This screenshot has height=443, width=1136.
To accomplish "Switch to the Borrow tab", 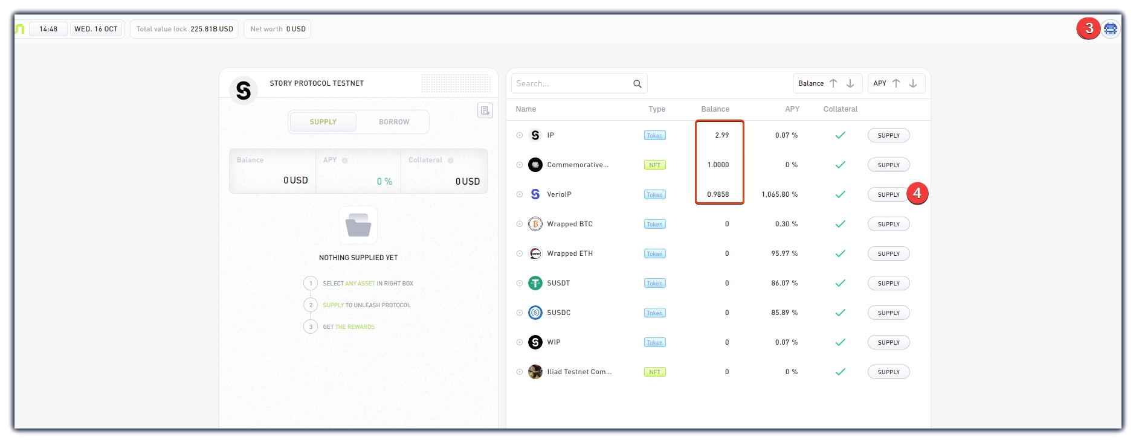I will [x=394, y=122].
